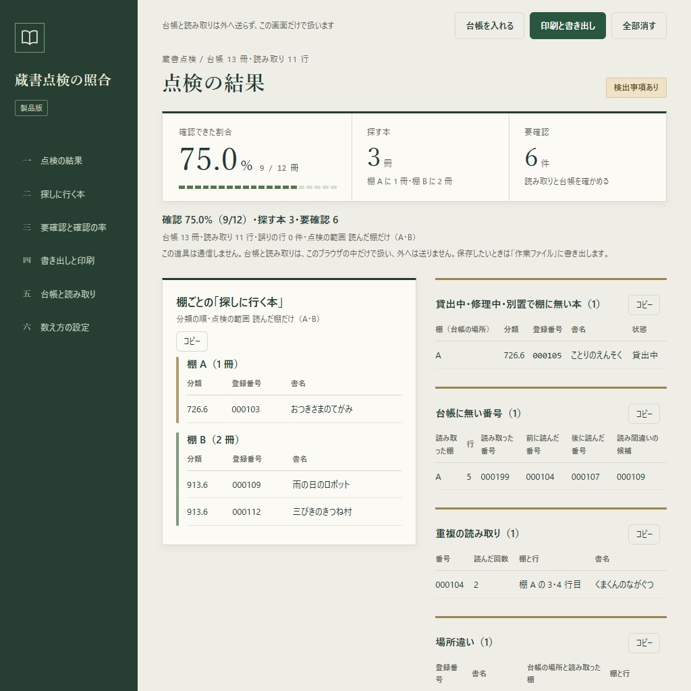The height and width of the screenshot is (691, 691).
Task: Click registration number 000103
Action: coord(246,410)
